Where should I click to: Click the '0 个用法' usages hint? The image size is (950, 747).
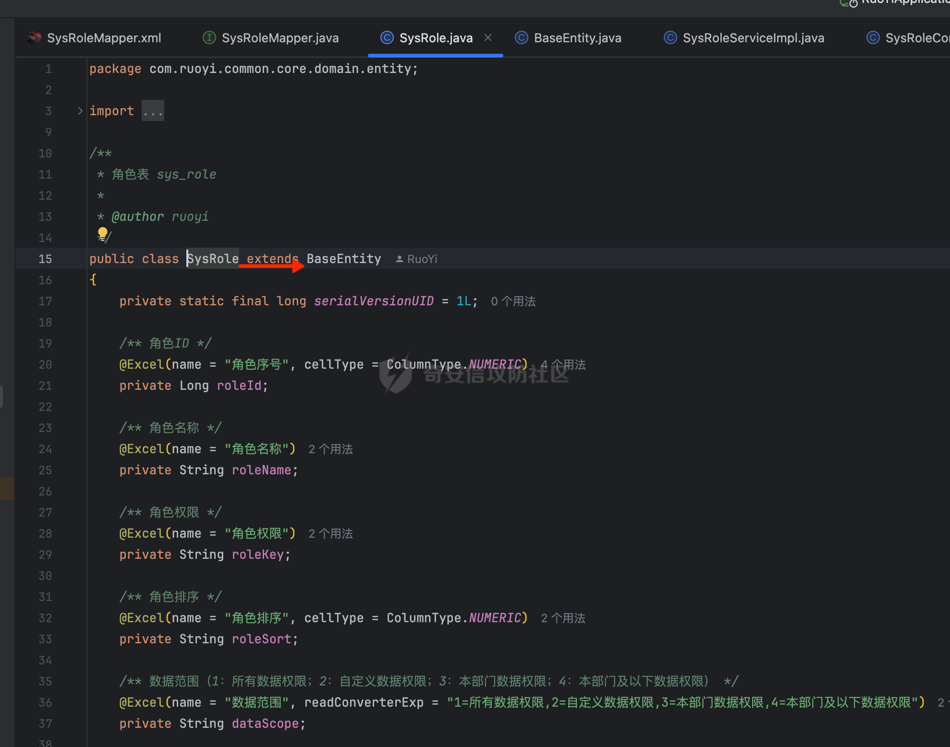[513, 301]
